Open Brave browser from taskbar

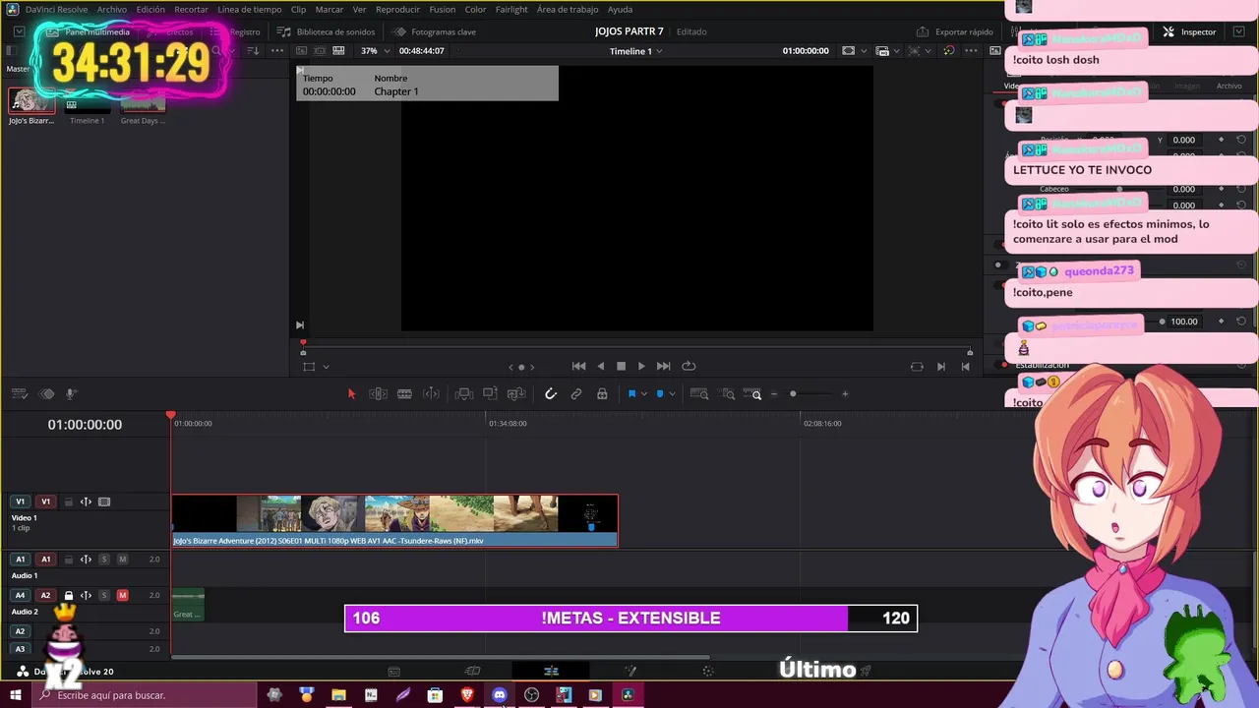(x=467, y=695)
